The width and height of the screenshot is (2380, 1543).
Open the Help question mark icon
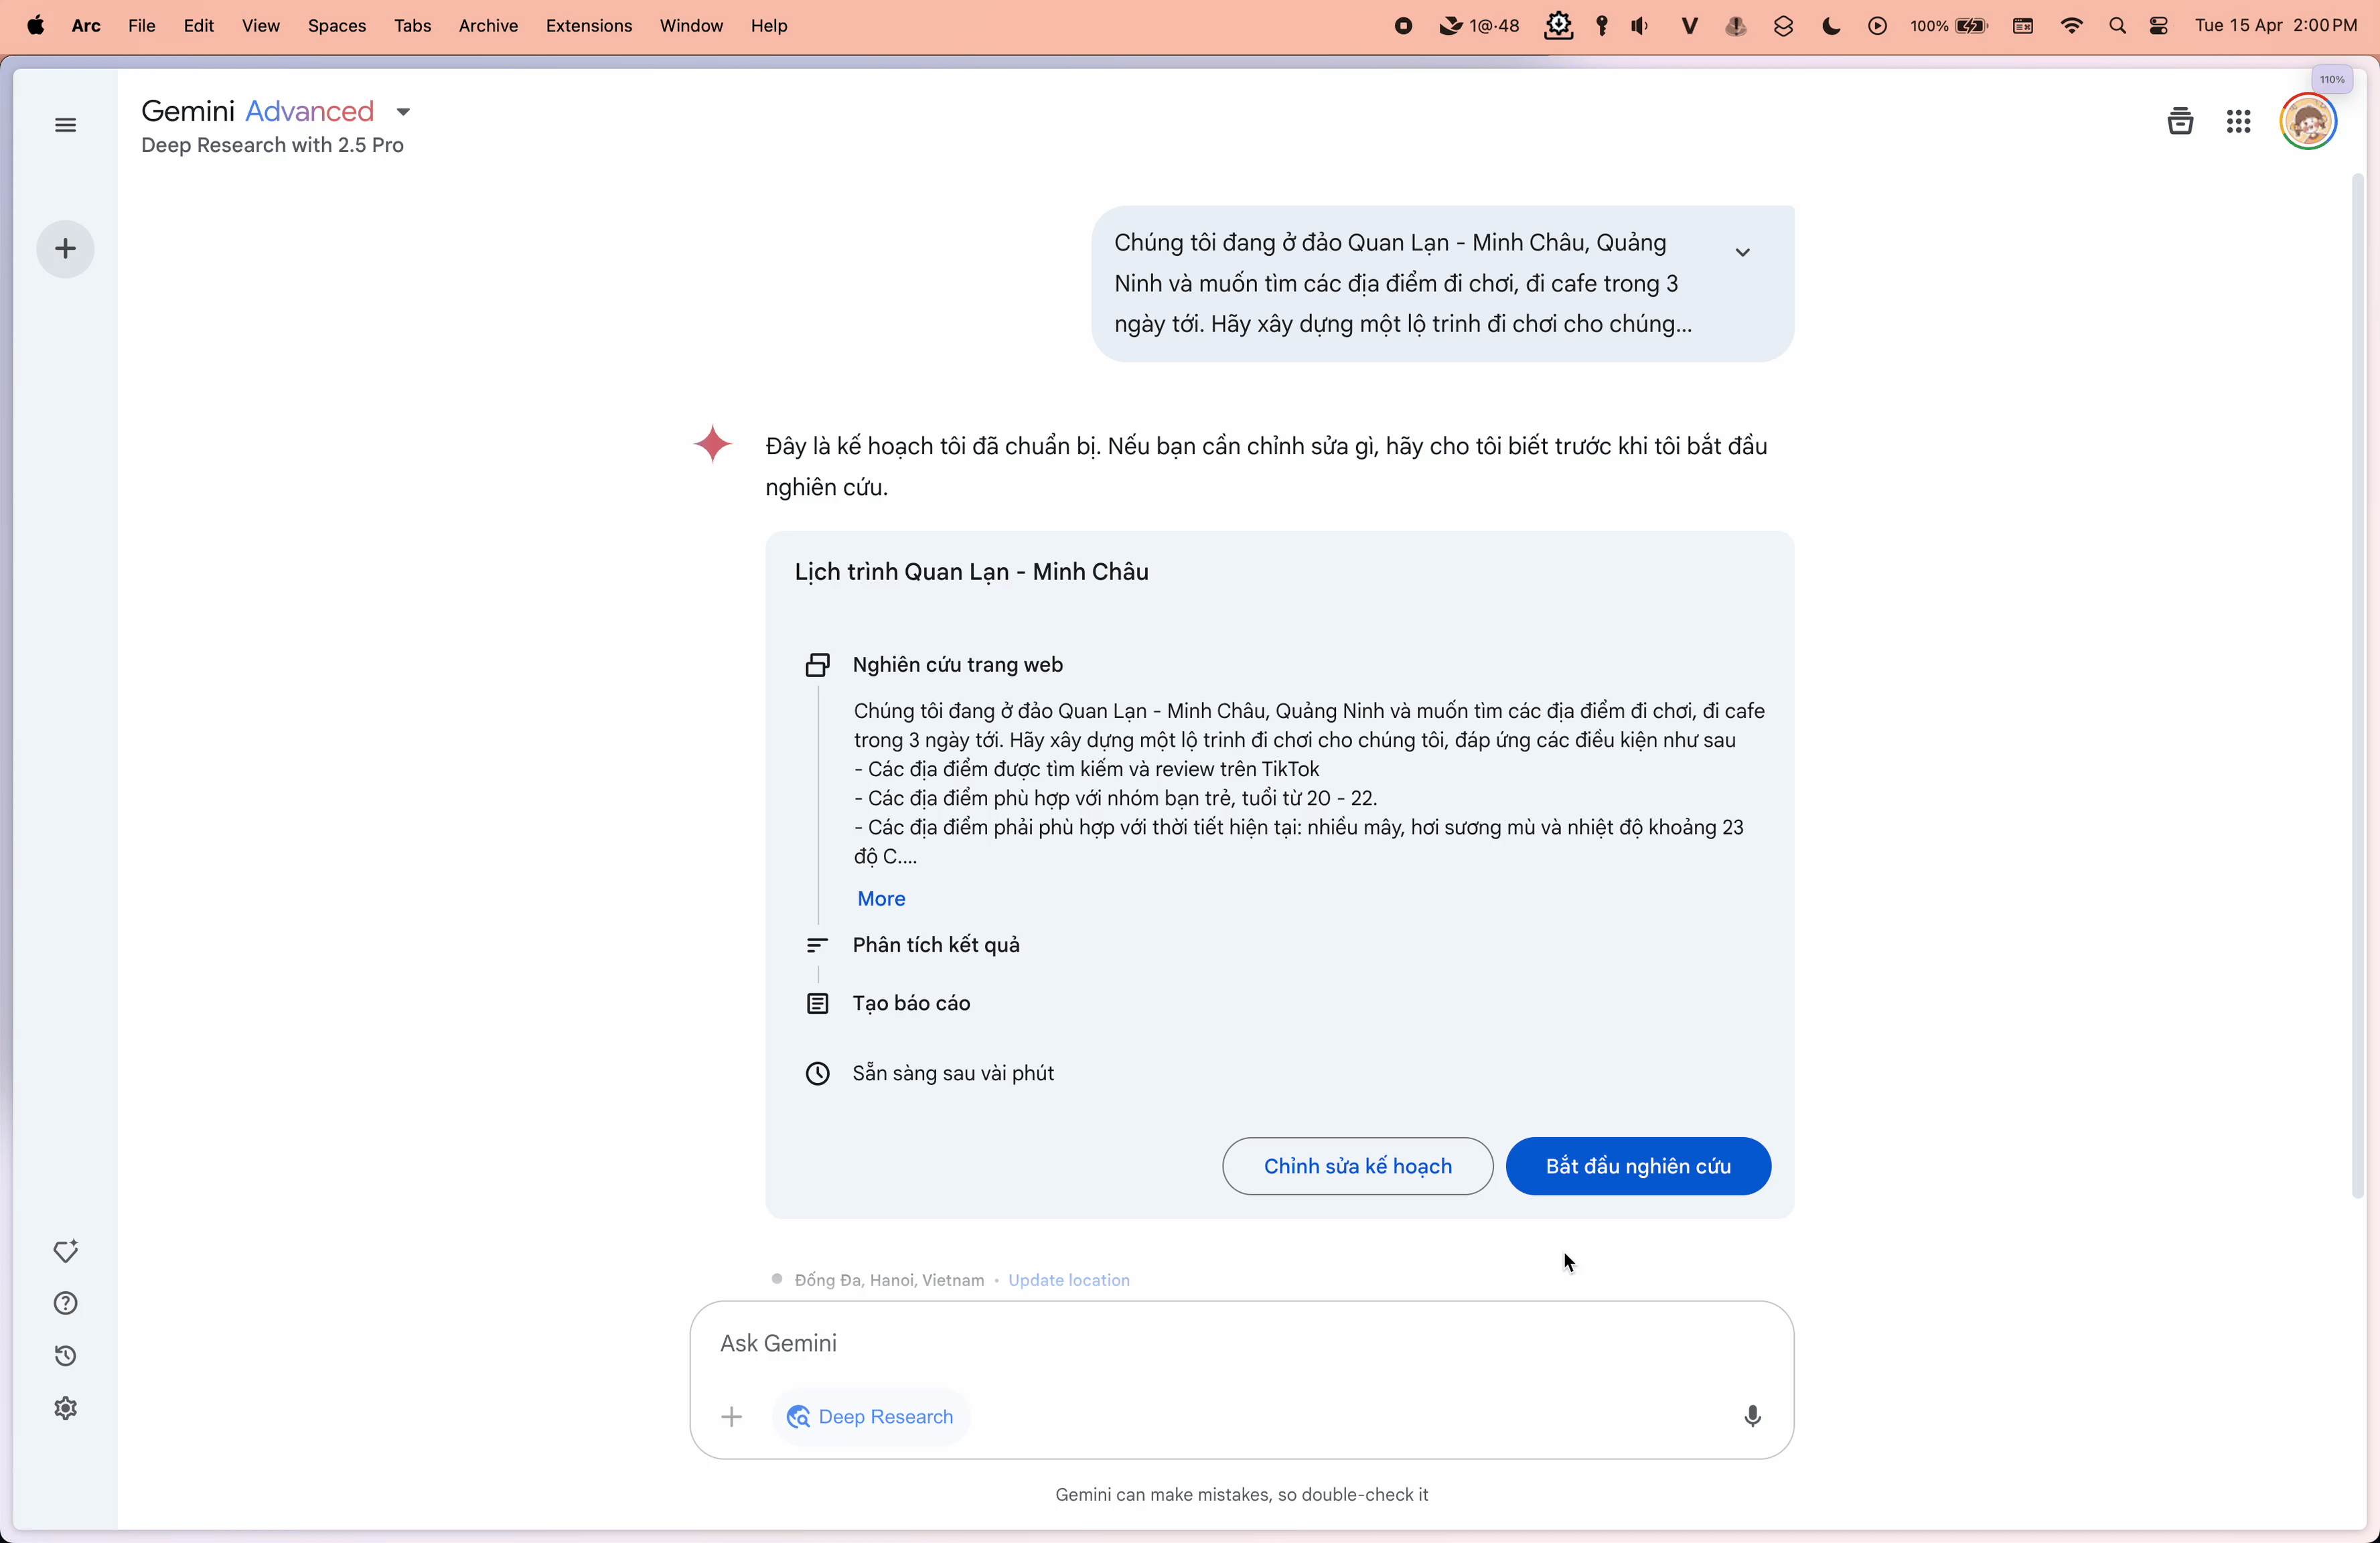pyautogui.click(x=65, y=1303)
